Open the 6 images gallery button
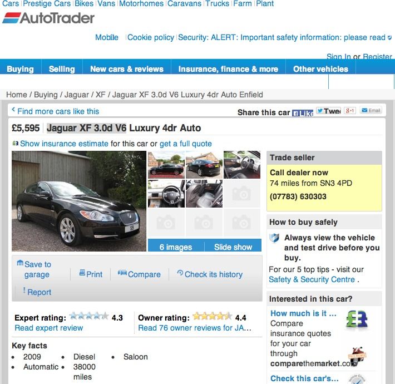 click(176, 247)
